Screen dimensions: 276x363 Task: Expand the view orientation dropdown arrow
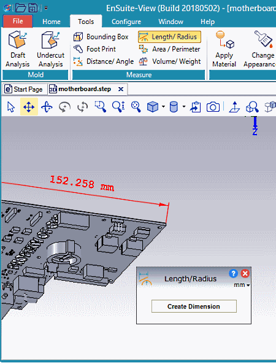coord(163,107)
